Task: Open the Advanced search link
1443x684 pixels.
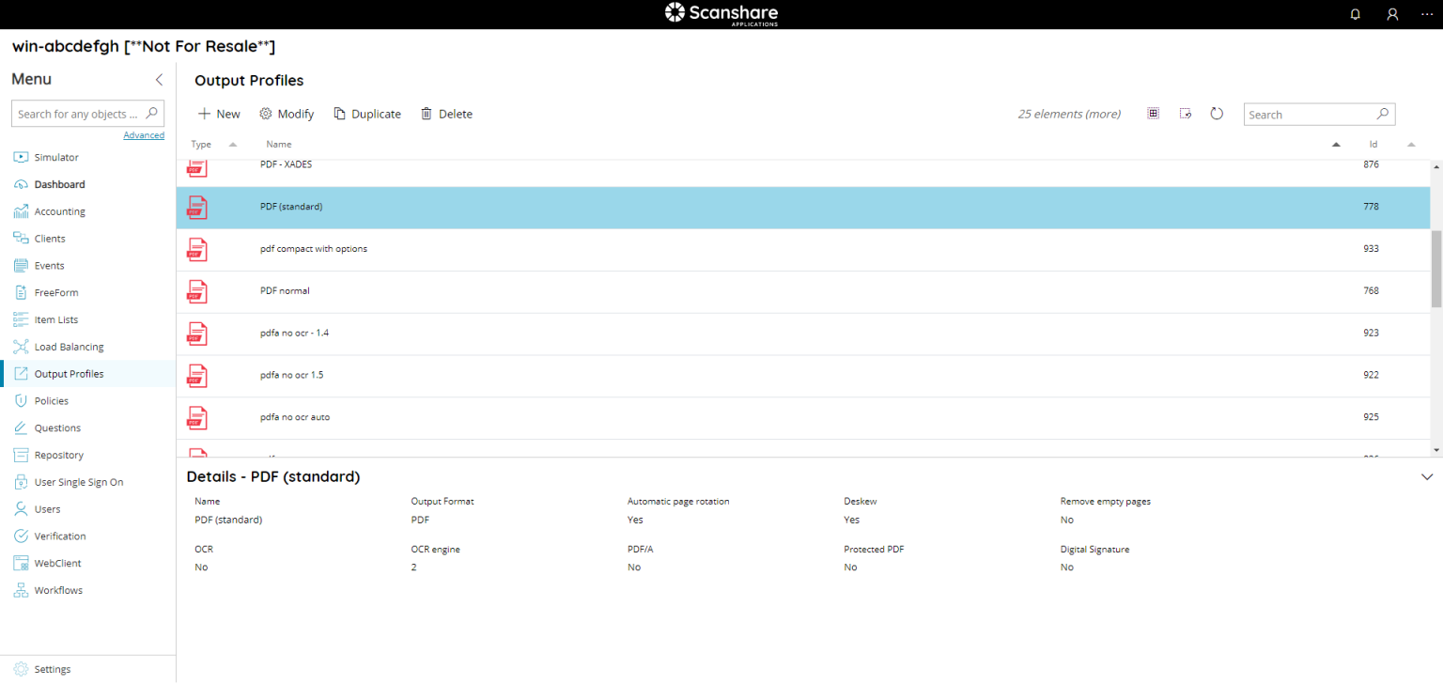Action: pos(144,134)
